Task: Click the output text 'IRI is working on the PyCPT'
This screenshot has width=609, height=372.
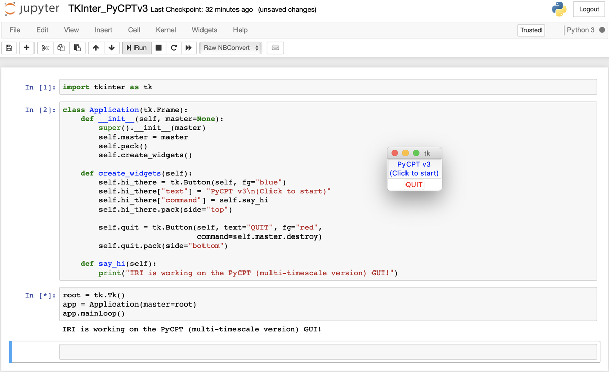Action: pyautogui.click(x=192, y=329)
